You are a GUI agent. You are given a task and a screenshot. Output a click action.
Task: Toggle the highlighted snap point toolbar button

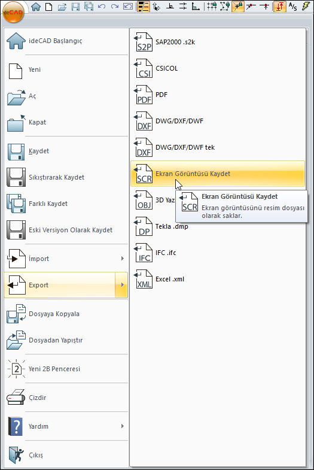(x=237, y=7)
